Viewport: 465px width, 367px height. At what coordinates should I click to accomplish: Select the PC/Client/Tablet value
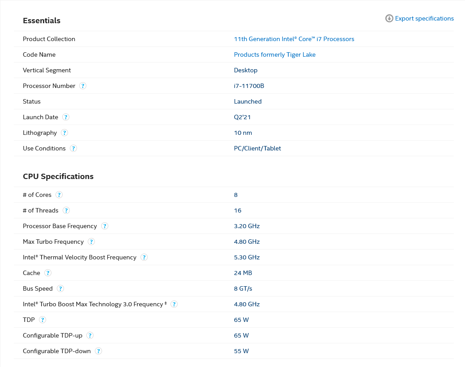coord(257,149)
